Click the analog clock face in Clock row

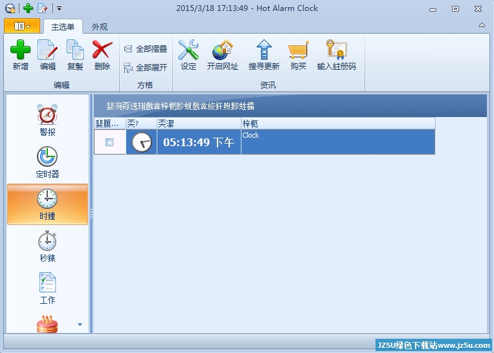tap(141, 142)
